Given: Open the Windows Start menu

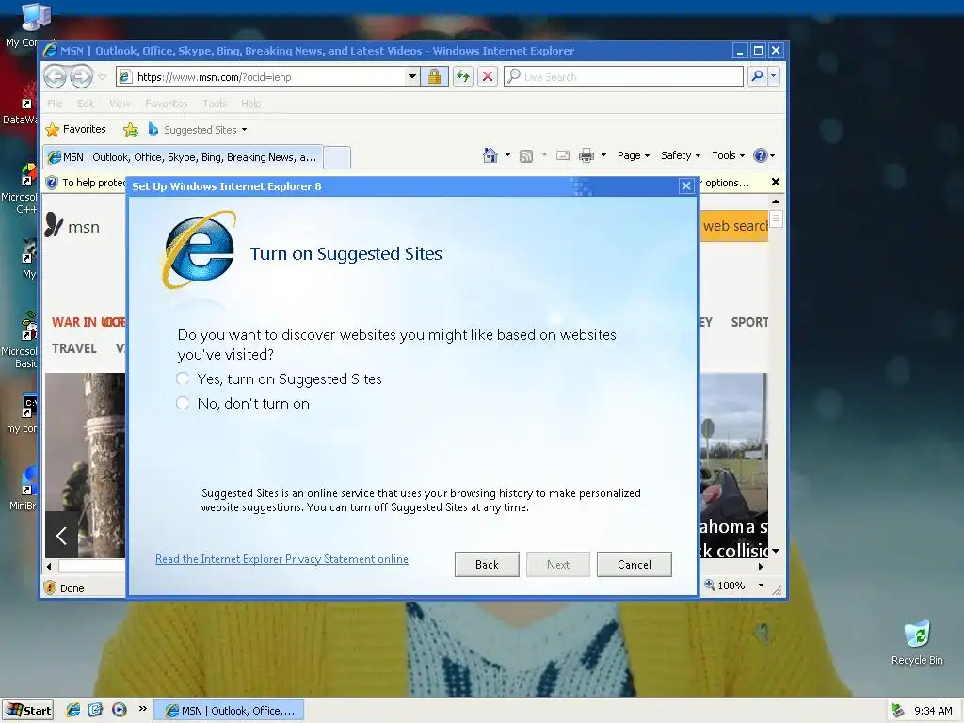Looking at the screenshot, I should pos(27,711).
